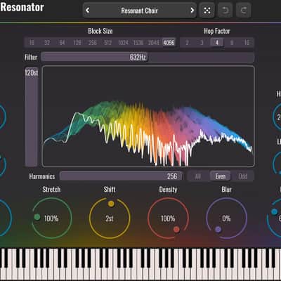
Task: Set Block Size to 32
Action: tap(47, 43)
